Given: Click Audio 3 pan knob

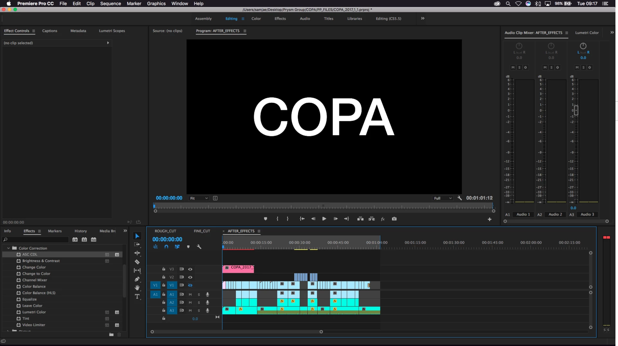Looking at the screenshot, I should (x=583, y=46).
